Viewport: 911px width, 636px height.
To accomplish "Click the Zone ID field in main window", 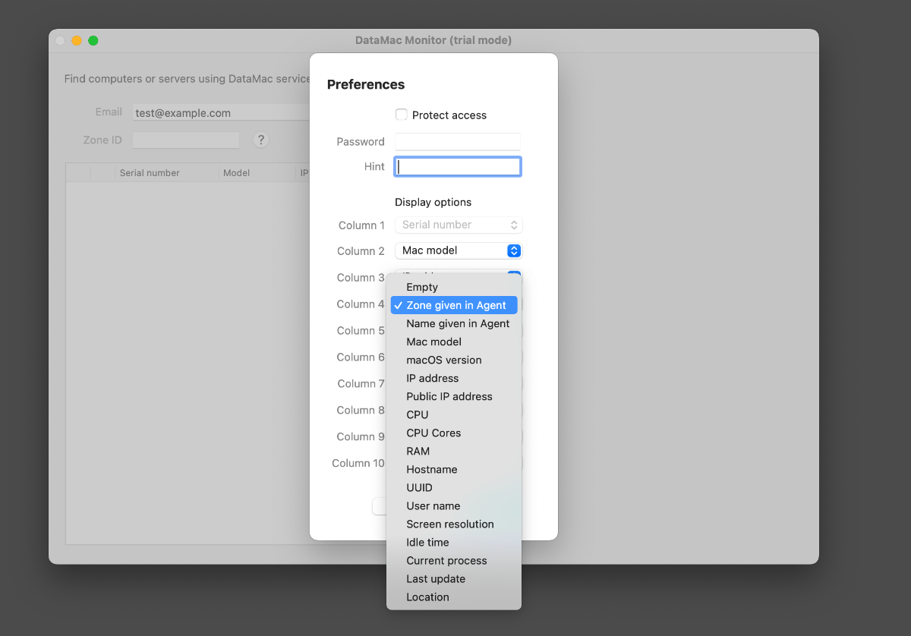I will click(186, 140).
